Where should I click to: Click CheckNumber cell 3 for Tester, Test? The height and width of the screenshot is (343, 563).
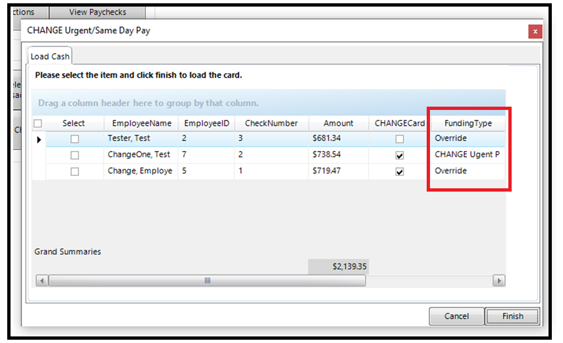pos(271,139)
